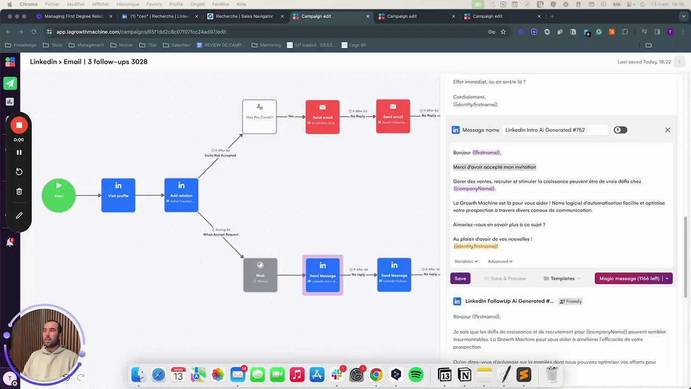This screenshot has width=691, height=389.
Task: Restart the recording with circular arrow icon
Action: point(19,172)
